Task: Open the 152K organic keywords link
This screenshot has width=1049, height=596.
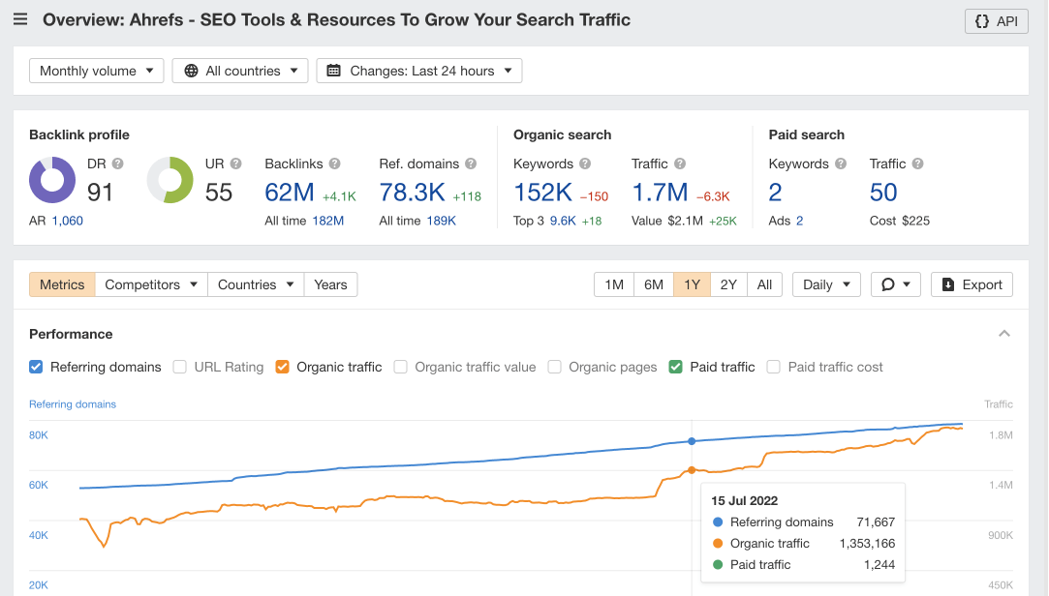Action: click(542, 193)
